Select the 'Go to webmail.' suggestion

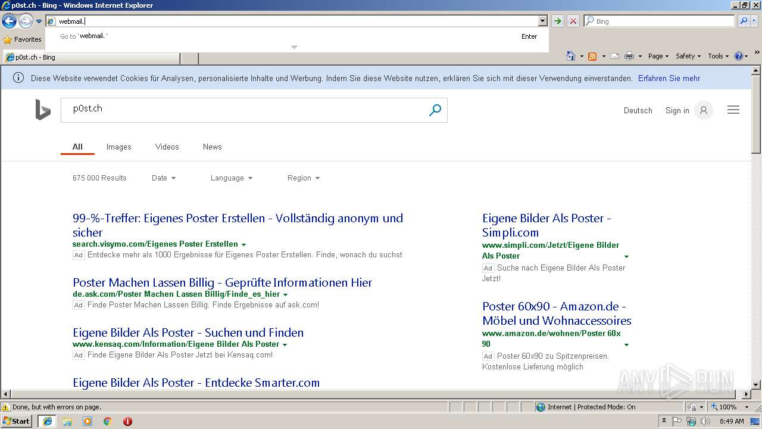296,36
